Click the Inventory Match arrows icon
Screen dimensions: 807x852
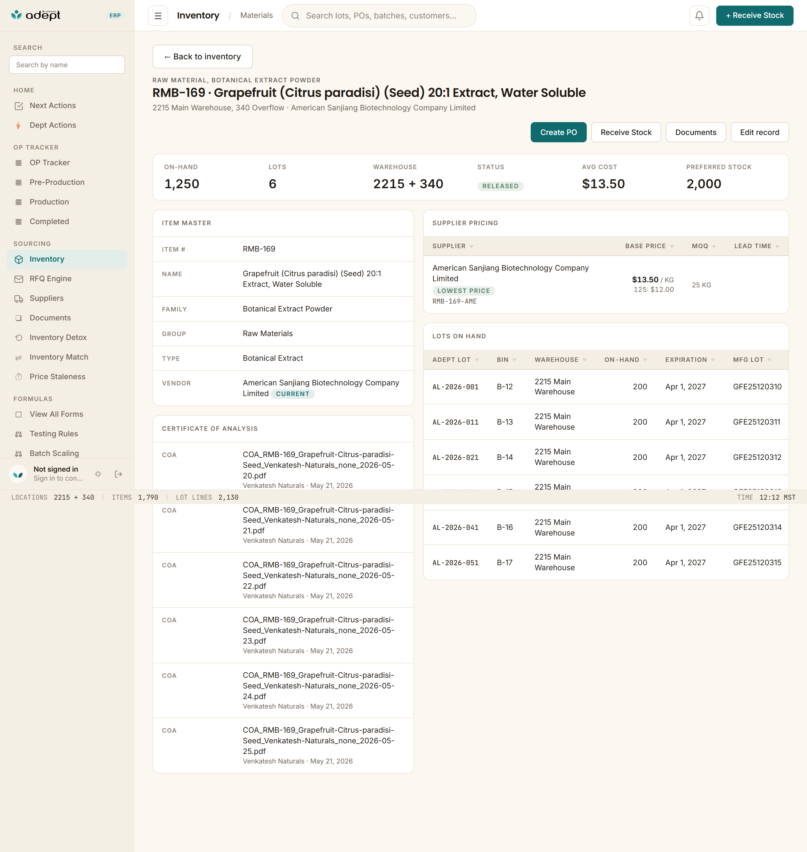18,358
